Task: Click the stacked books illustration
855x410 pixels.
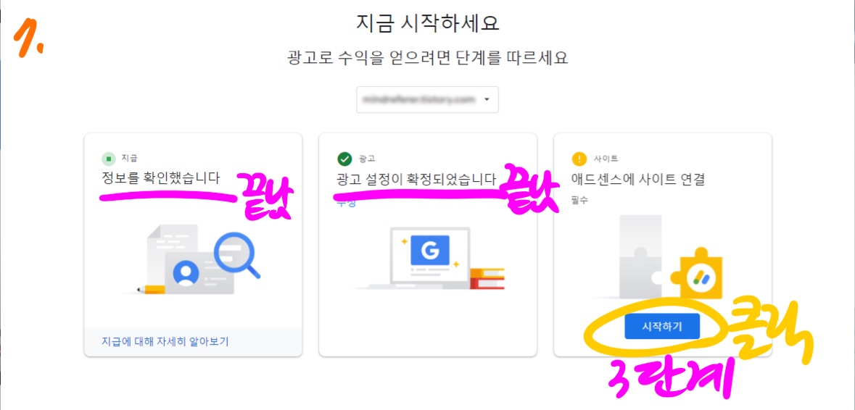Action: click(x=487, y=277)
